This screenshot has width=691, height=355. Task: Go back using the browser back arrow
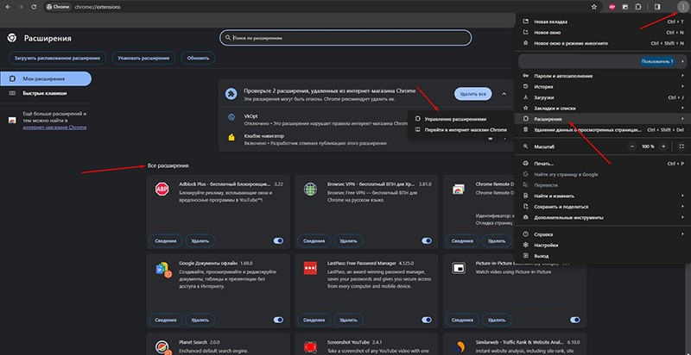coord(8,6)
